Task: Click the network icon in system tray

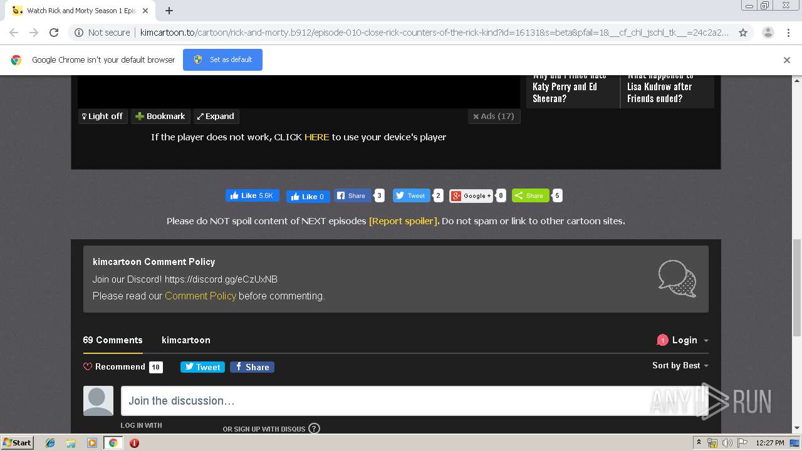Action: click(x=712, y=443)
